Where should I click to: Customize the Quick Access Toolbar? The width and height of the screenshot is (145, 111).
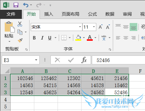point(50,5)
